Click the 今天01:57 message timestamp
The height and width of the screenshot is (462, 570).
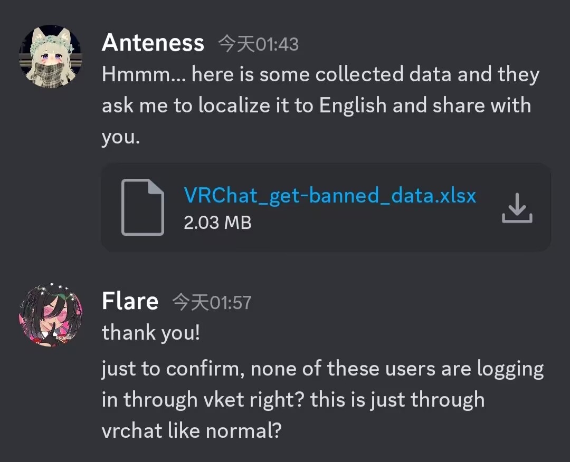click(x=212, y=303)
